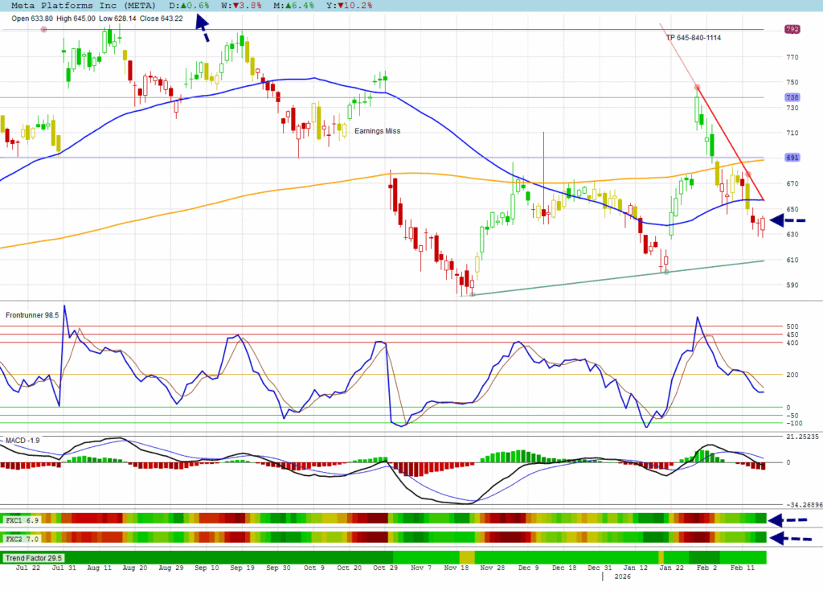Click the FXC1 6.9 heatmap label
This screenshot has height=591, width=823.
pos(21,520)
